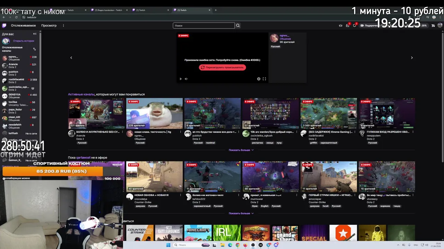444x249 pixels.
Task: Click the Twitch search input field
Action: 204,26
